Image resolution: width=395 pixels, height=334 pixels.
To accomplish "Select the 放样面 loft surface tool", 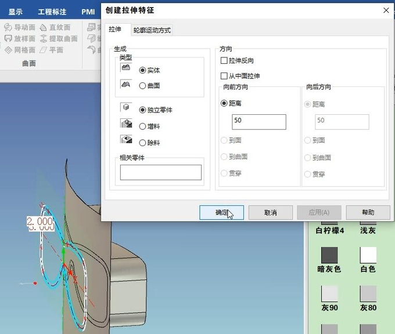I will (20, 38).
